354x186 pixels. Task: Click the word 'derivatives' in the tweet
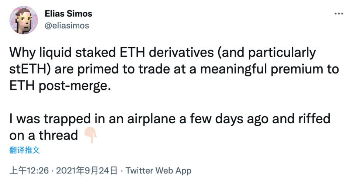pos(181,52)
